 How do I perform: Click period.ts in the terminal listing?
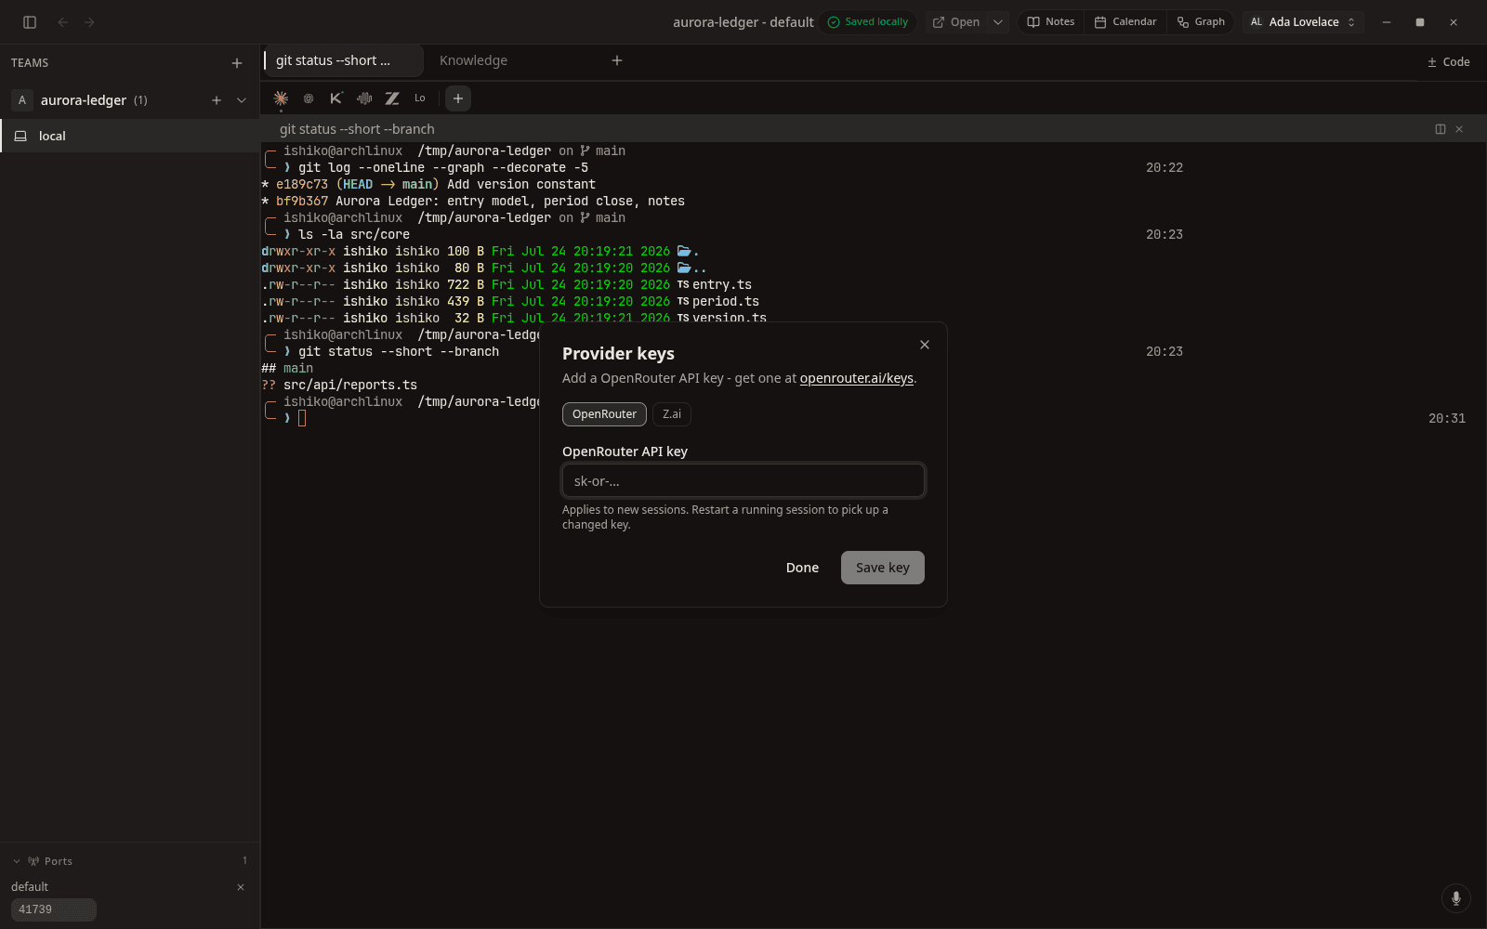726,302
